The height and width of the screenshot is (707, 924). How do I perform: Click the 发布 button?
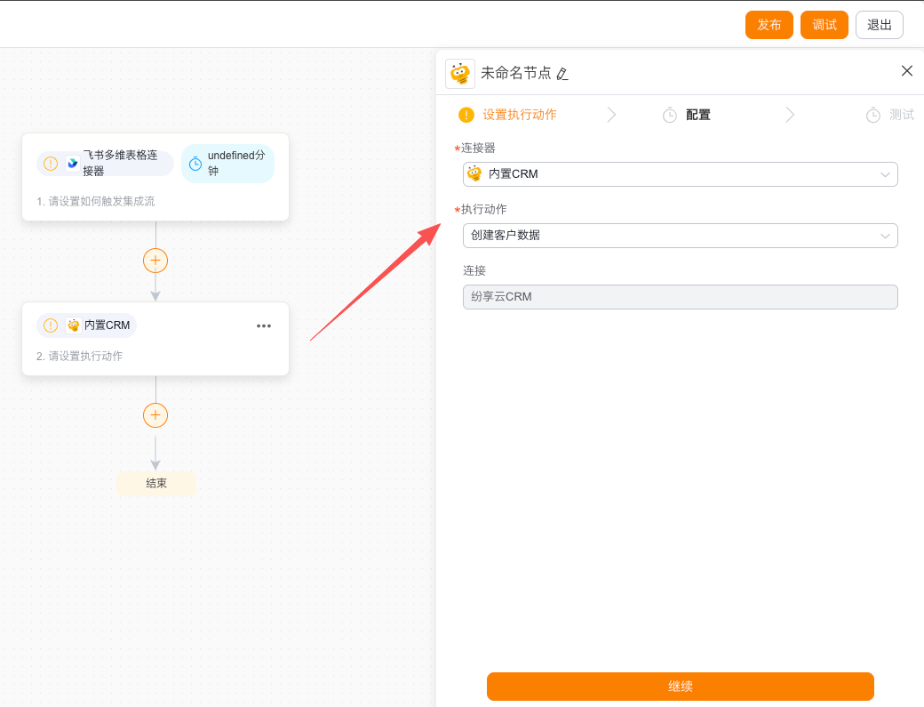tap(769, 25)
